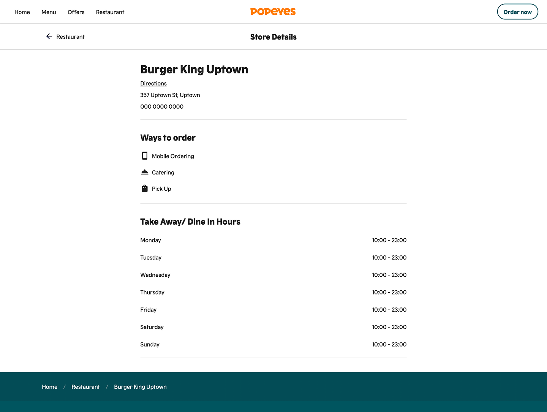
Task: Click the back arrow beside Restaurant
Action: (49, 36)
